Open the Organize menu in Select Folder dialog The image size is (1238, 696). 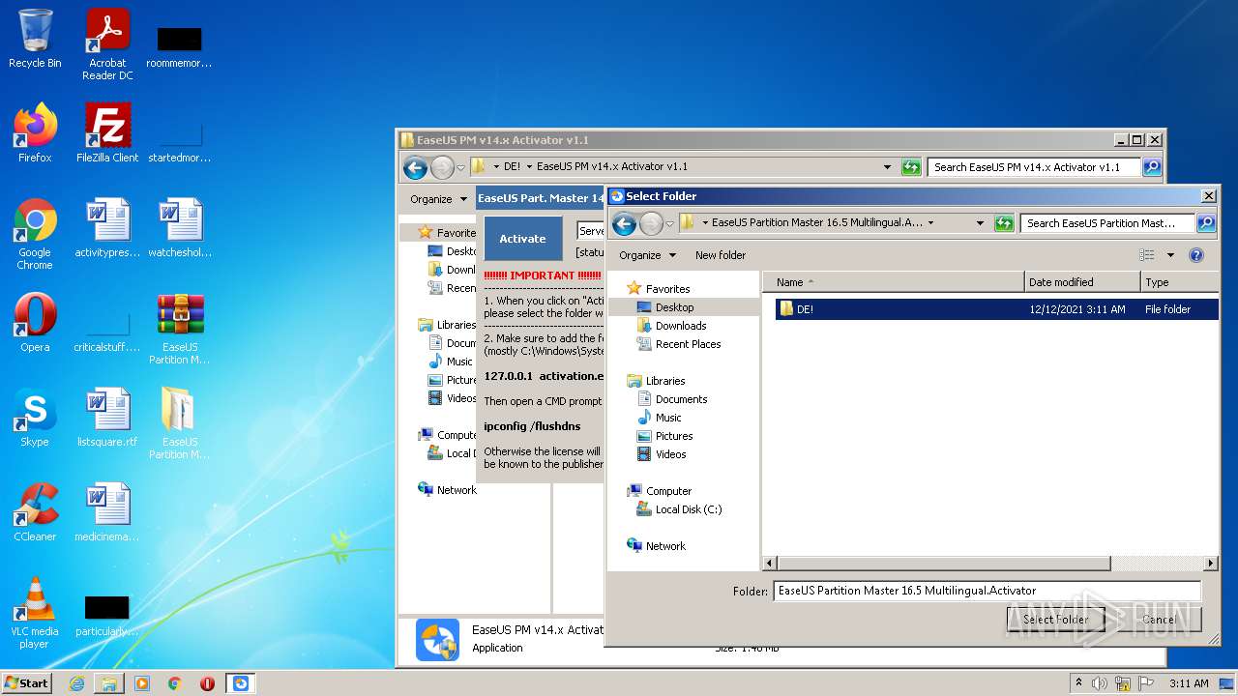tap(647, 255)
